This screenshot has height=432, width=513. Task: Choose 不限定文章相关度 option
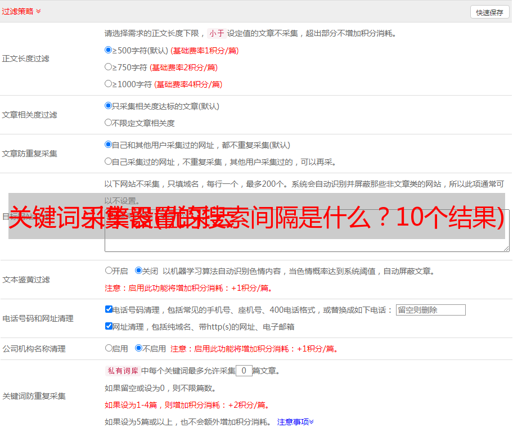(x=109, y=123)
